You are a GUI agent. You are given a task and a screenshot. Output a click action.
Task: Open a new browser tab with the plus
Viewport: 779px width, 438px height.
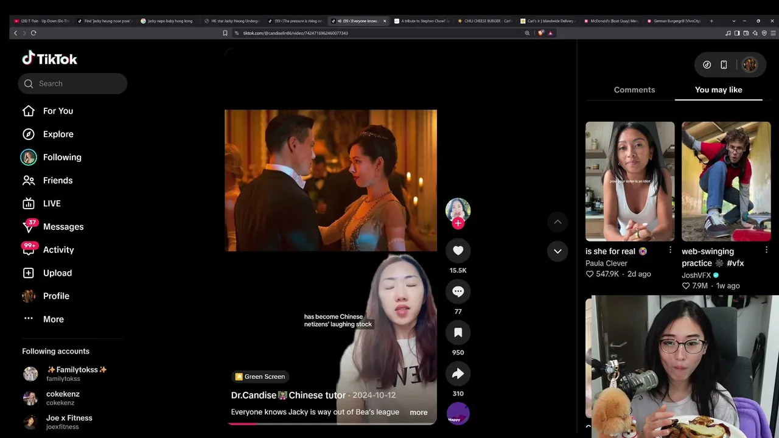(711, 21)
